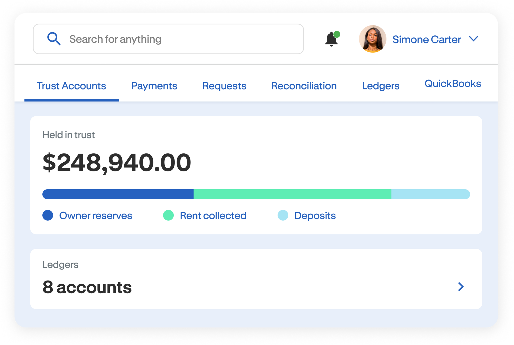Click the Ledgers card heading

point(60,265)
